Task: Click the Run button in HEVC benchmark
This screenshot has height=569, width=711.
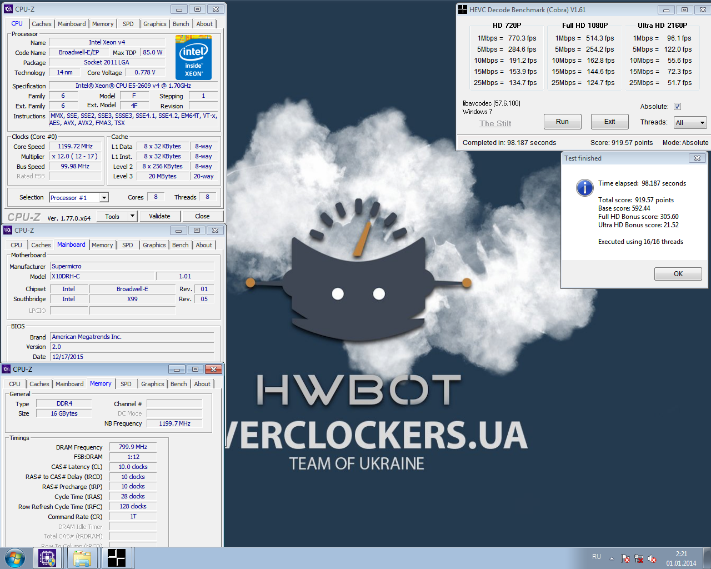Action: pyautogui.click(x=562, y=122)
